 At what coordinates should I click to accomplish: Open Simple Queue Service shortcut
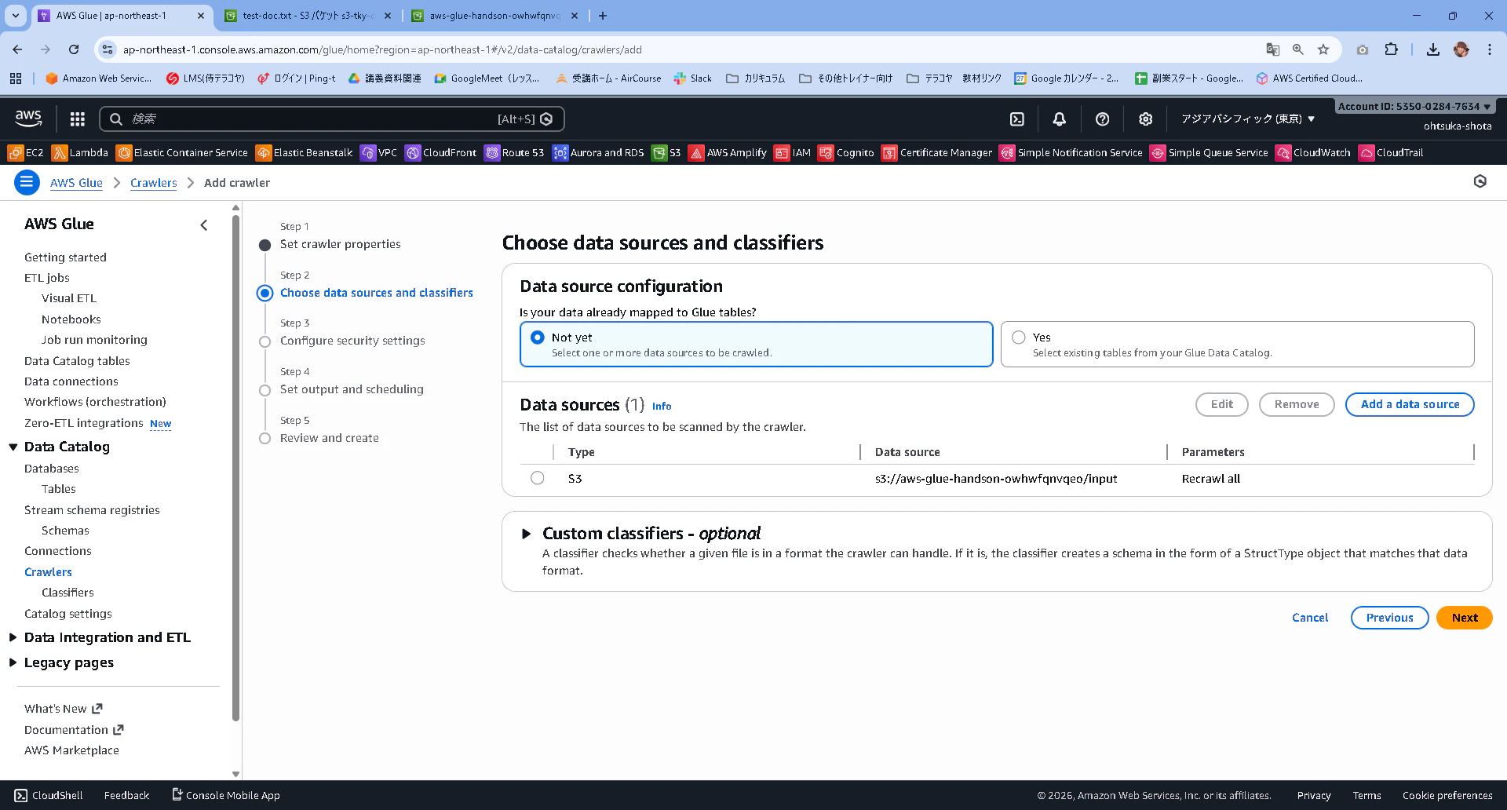[x=1209, y=153]
